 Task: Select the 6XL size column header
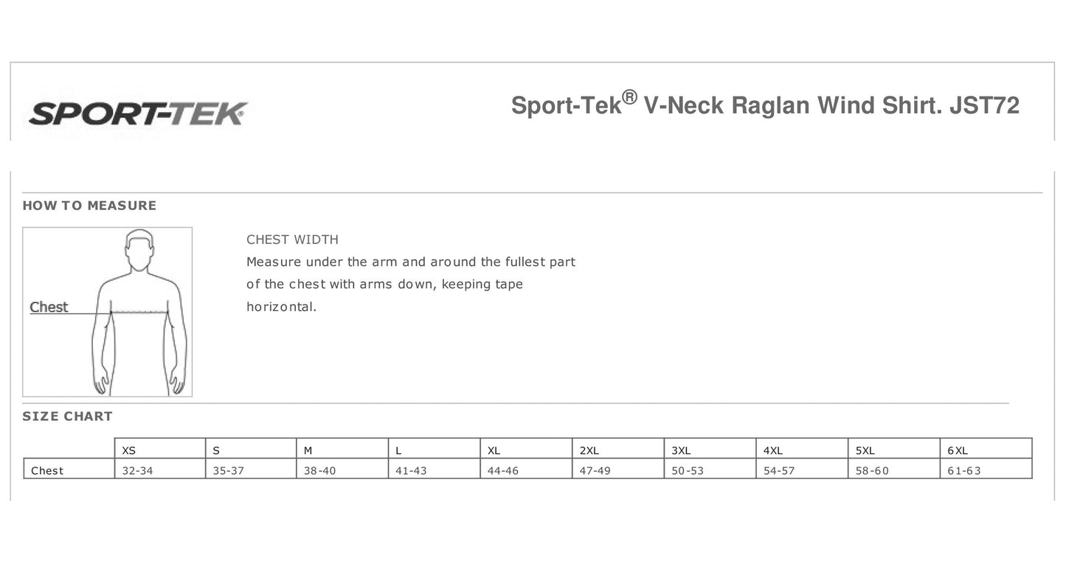957,450
